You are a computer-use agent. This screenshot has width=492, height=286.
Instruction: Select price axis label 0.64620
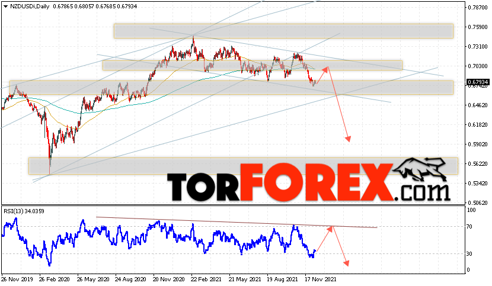pos(478,105)
